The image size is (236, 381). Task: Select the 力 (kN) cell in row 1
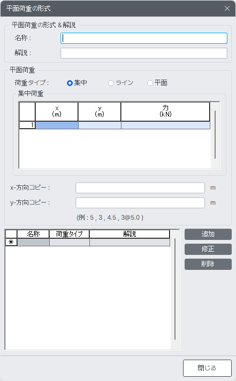click(x=165, y=125)
